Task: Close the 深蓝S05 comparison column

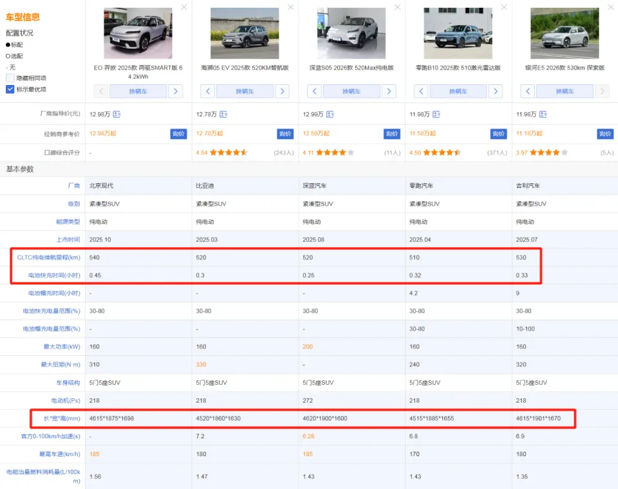Action: (397, 7)
